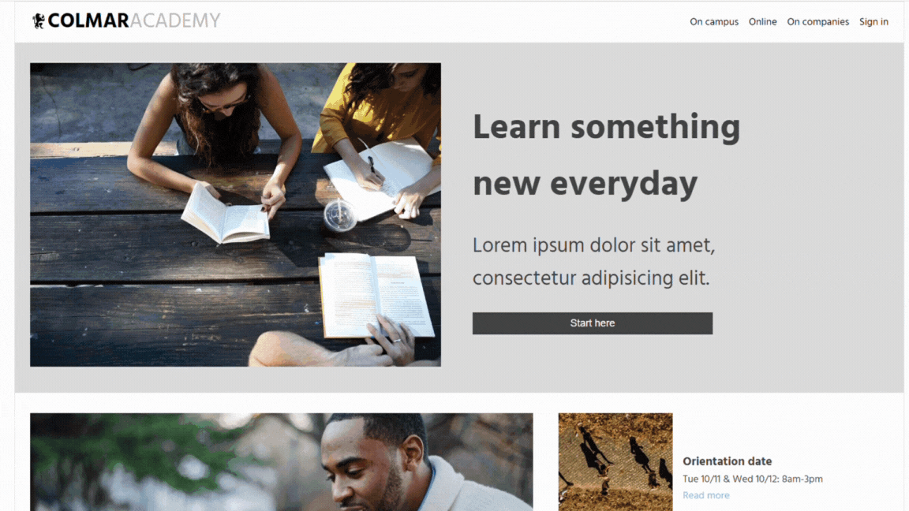
Task: Follow the Read more link under Orientation date
Action: [705, 495]
